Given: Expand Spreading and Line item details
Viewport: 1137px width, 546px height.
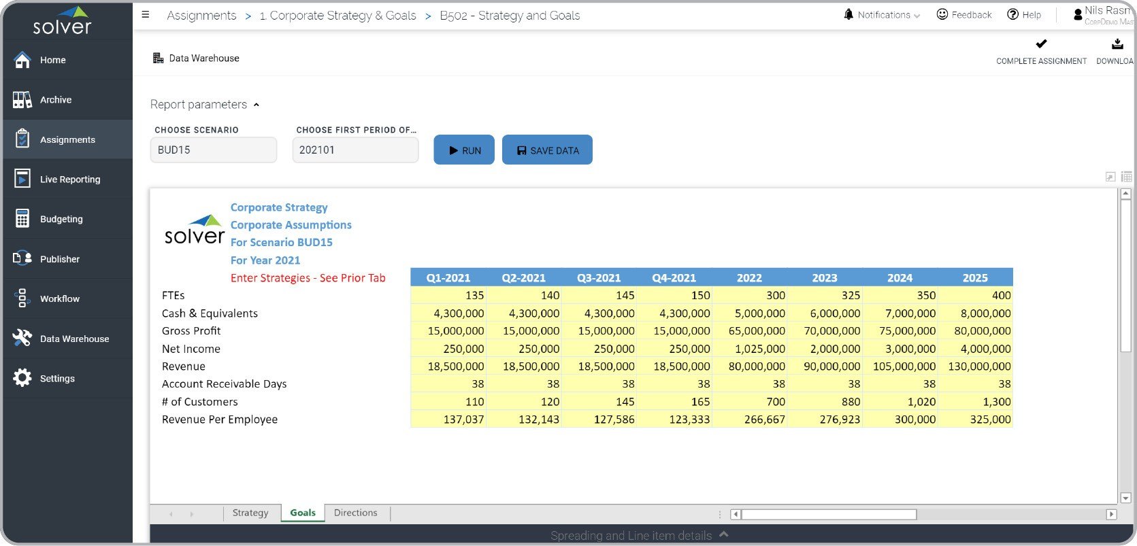Looking at the screenshot, I should [723, 535].
